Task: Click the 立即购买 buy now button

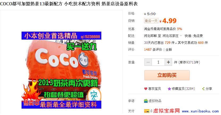Action: 167,75
